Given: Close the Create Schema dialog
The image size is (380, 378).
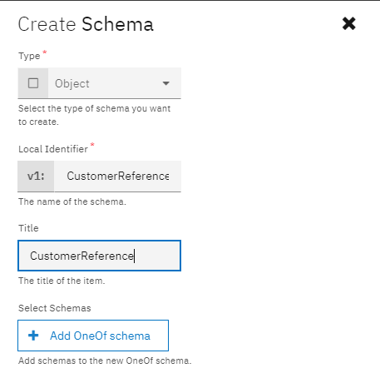Looking at the screenshot, I should coord(348,23).
